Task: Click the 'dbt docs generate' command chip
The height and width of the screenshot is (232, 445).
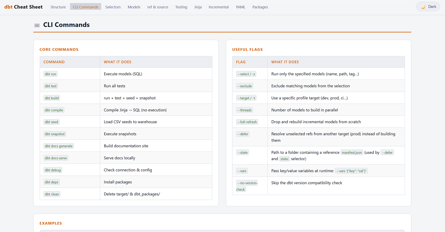Action: point(59,146)
